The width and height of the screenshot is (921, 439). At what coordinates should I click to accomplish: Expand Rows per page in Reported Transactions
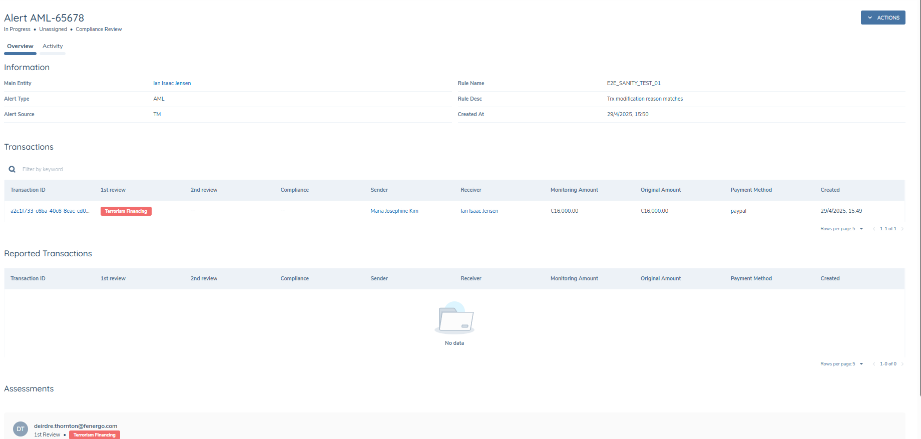(x=861, y=364)
